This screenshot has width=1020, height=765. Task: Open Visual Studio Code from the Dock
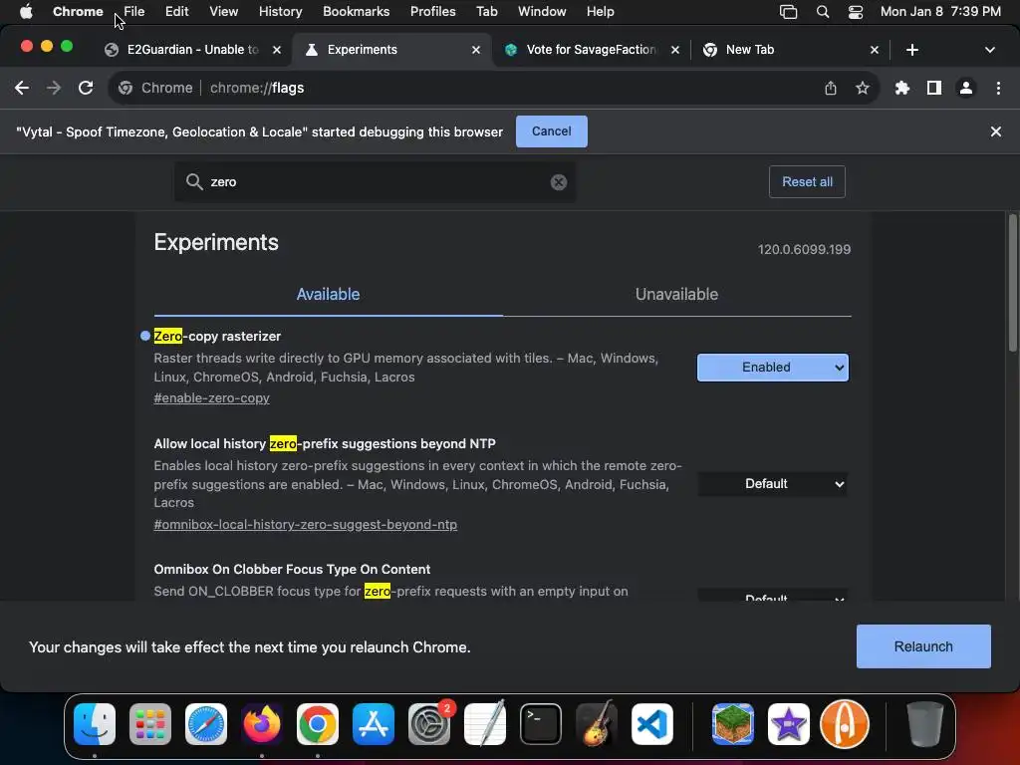651,724
